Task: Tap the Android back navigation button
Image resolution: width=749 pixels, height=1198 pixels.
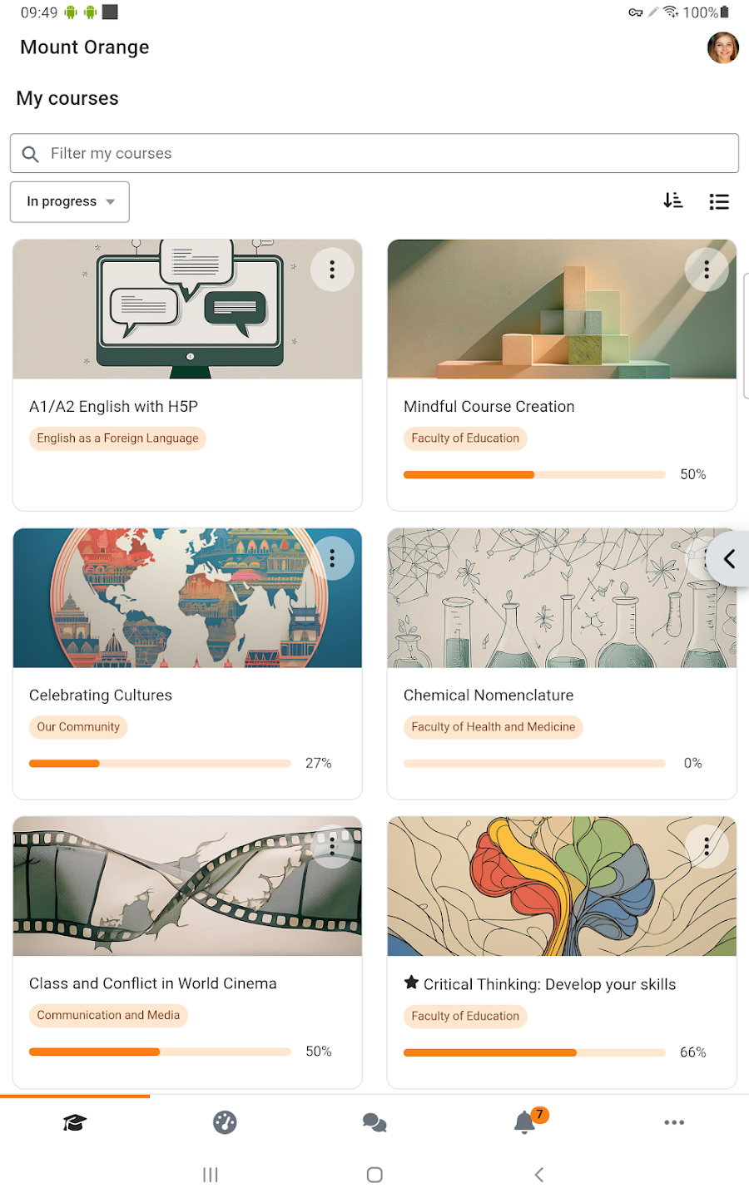Action: pyautogui.click(x=539, y=1175)
